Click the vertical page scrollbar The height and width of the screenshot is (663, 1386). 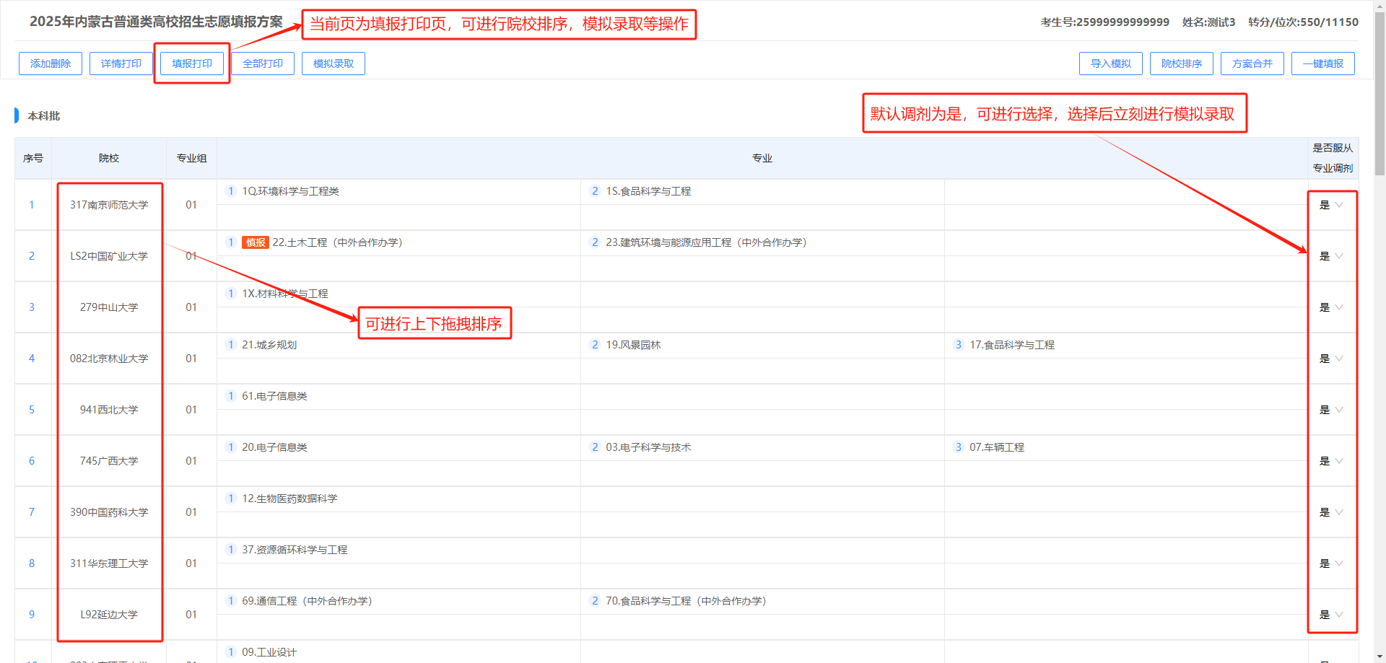[x=1380, y=94]
